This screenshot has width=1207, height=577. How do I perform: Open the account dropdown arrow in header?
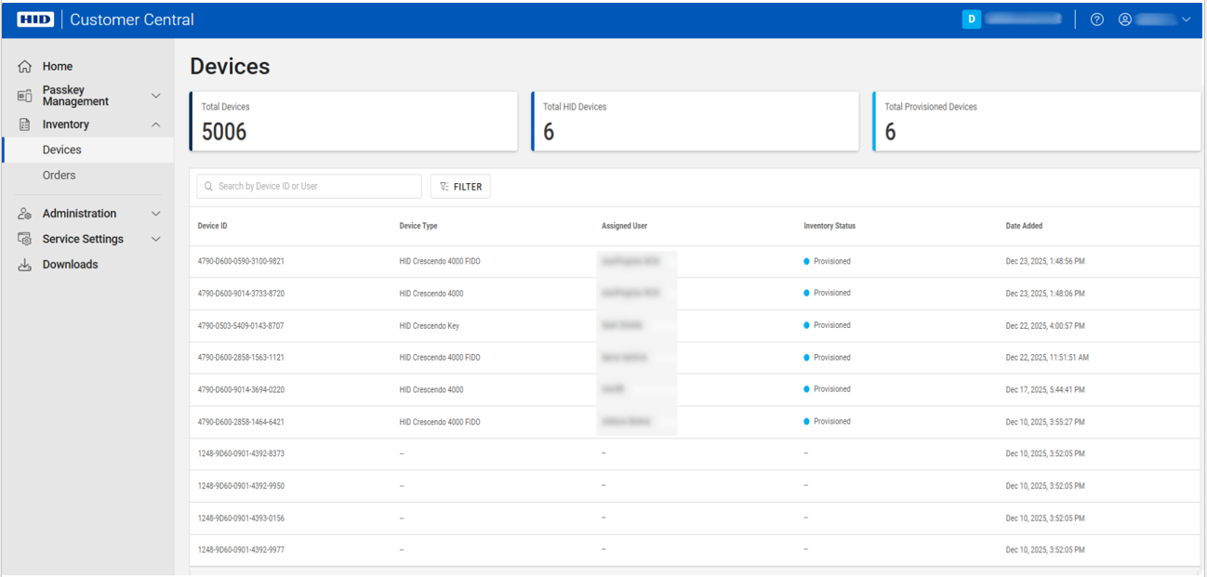point(1186,20)
